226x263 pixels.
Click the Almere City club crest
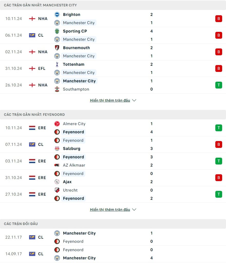point(57,124)
